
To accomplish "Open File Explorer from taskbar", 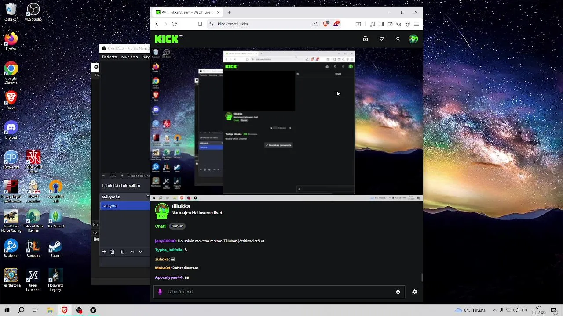I will [x=50, y=310].
